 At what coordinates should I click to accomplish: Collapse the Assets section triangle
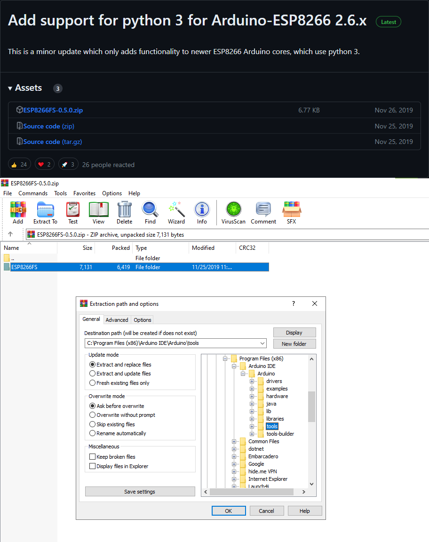click(10, 88)
